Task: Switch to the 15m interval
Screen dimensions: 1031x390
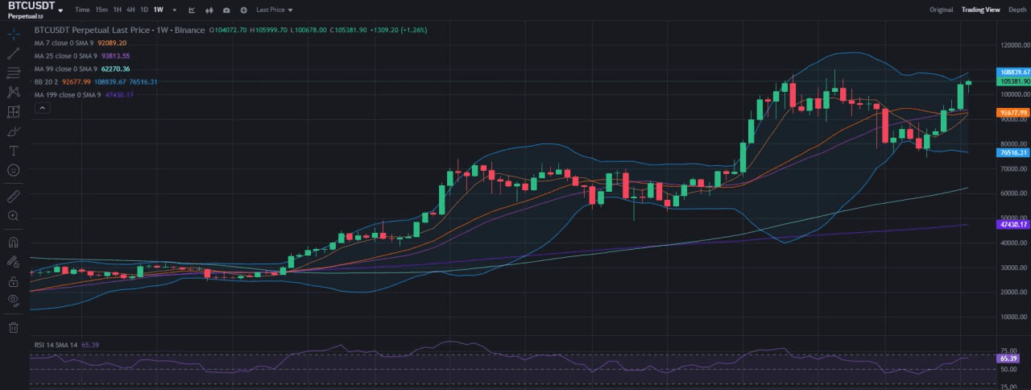Action: (x=101, y=10)
